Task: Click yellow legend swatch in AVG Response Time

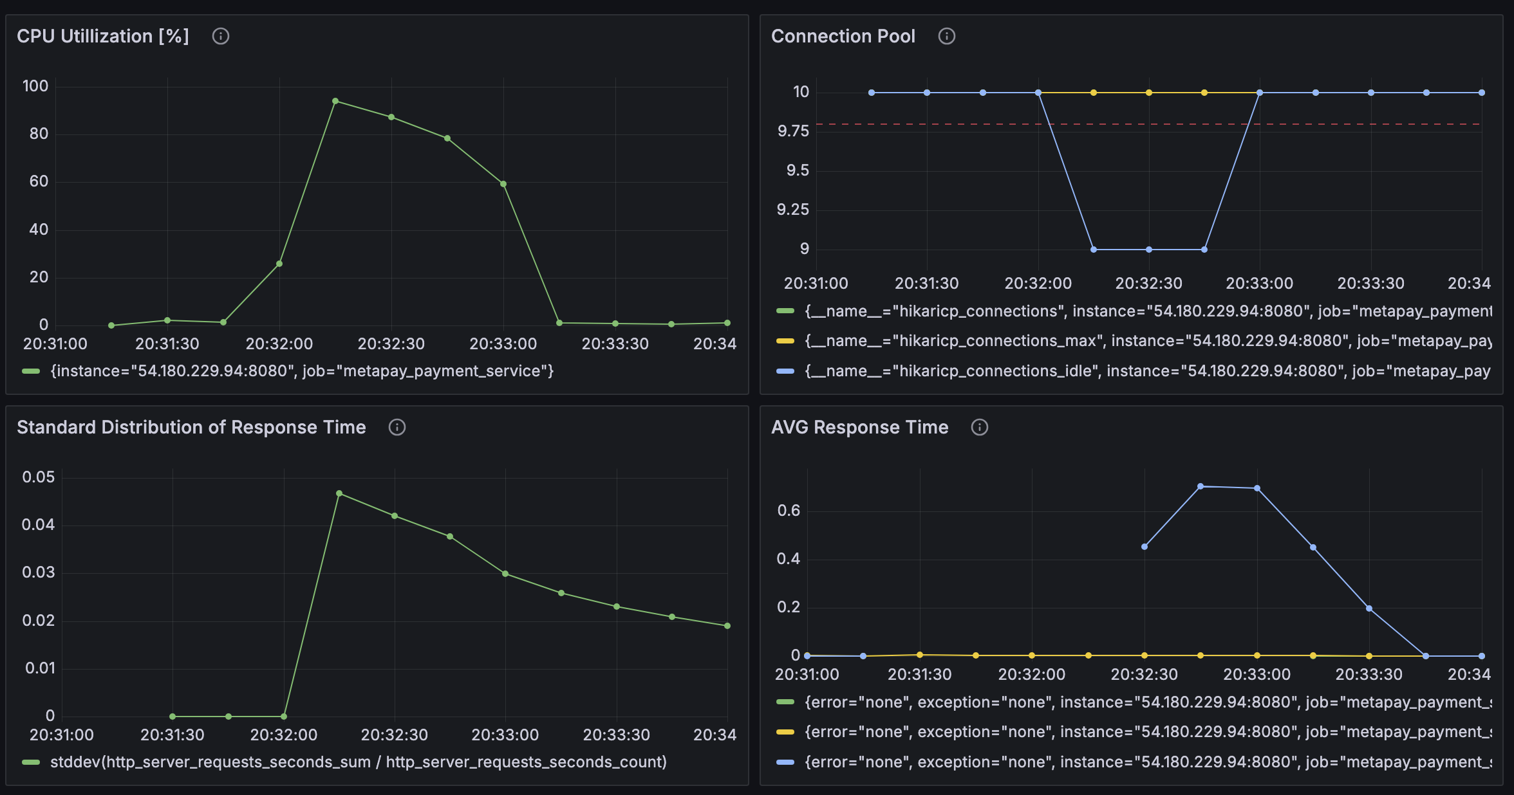Action: [785, 732]
